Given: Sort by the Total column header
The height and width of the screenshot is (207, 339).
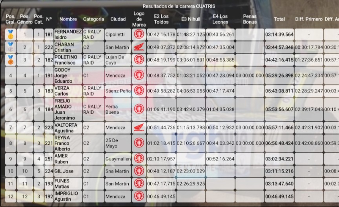Looking at the screenshot, I should (279, 19).
